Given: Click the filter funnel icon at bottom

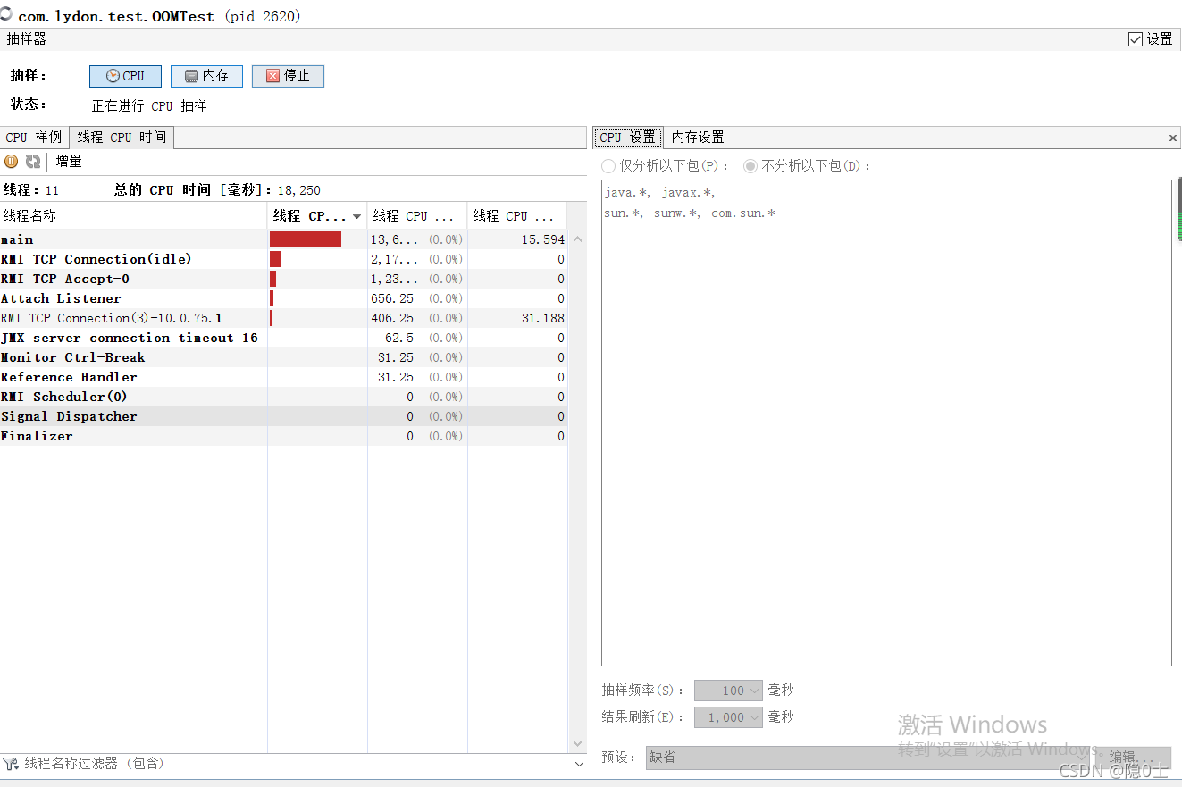Looking at the screenshot, I should 11,764.
